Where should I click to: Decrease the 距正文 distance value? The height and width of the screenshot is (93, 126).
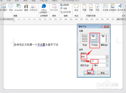coord(107,66)
